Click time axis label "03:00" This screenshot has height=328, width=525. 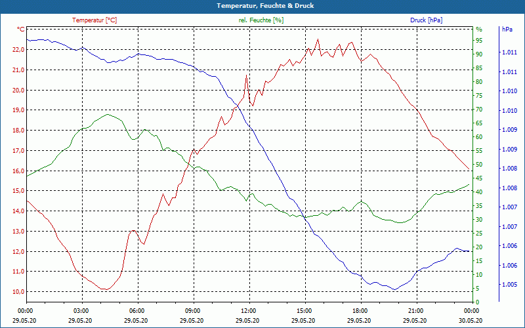pos(80,311)
